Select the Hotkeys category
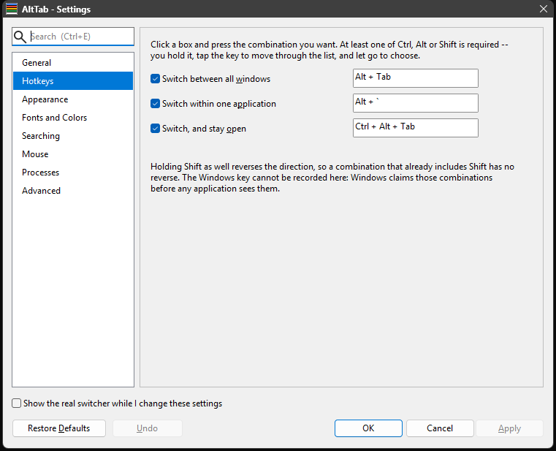The image size is (556, 451). click(x=73, y=81)
